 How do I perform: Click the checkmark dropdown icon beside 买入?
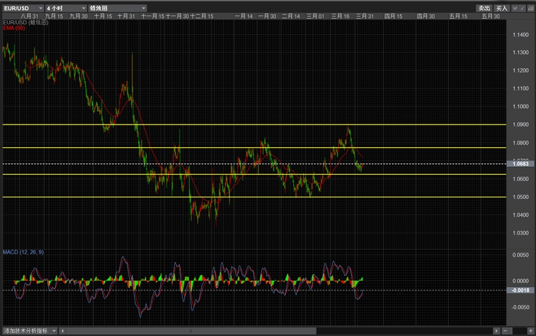coord(515,8)
